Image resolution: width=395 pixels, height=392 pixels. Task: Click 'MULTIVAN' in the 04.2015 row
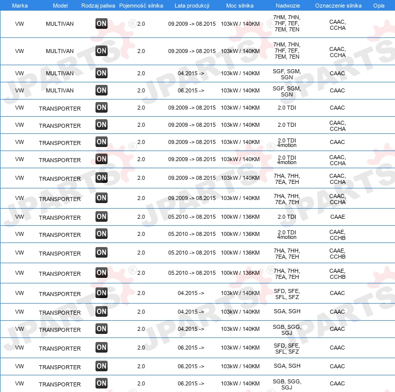point(60,73)
